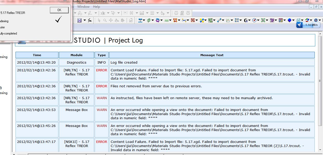Click timestamp 2012/02/14@13:45:26
The height and width of the screenshot is (155, 323).
(36, 126)
